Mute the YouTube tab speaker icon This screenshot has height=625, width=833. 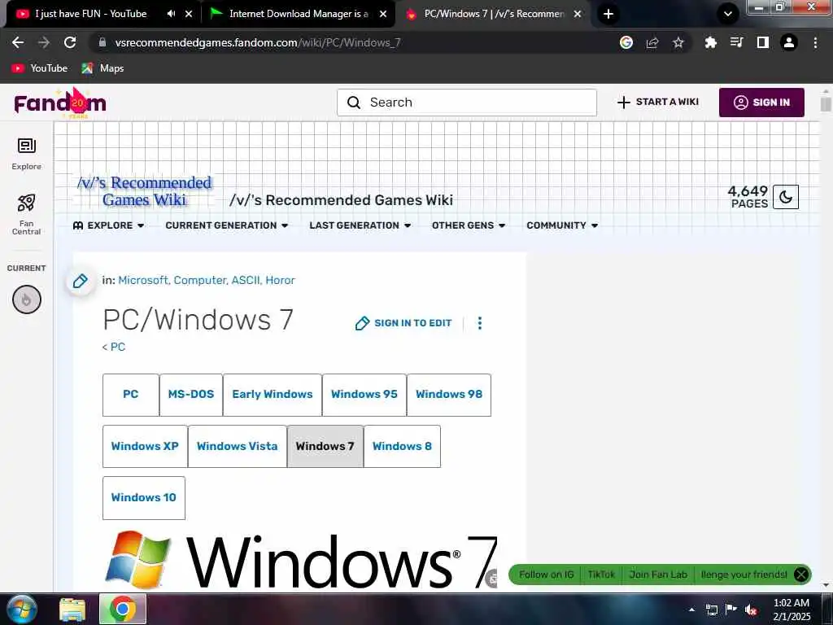point(171,14)
